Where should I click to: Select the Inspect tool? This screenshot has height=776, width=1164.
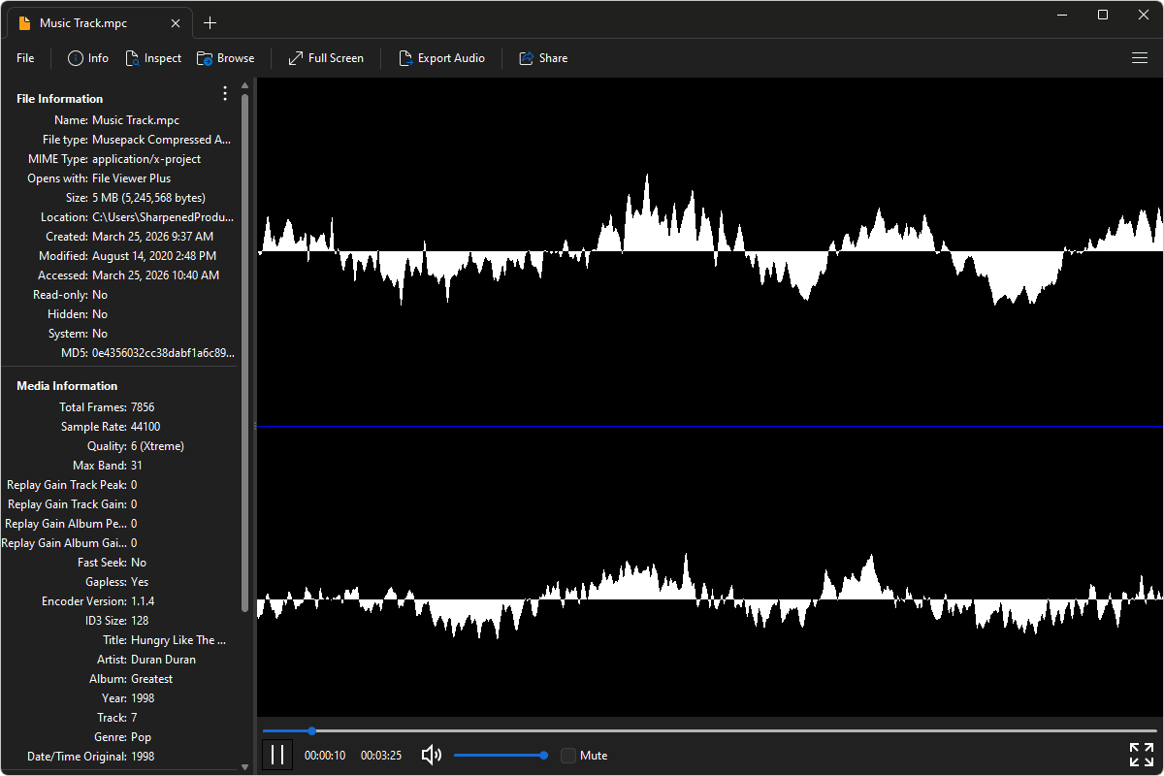click(x=153, y=58)
